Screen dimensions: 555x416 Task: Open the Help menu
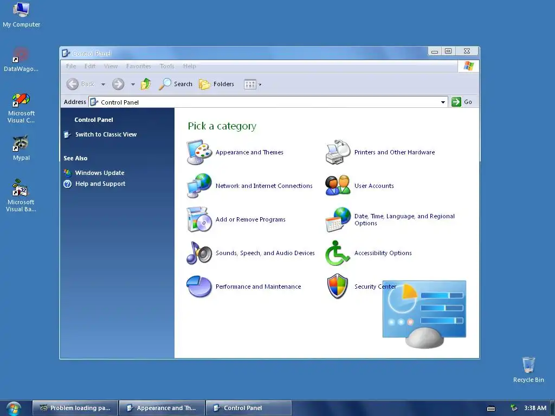click(x=189, y=66)
